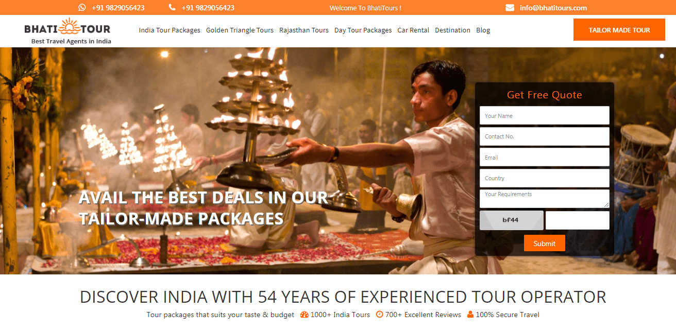Go to the Blog page
Viewport: 676px width, 330px height.
pos(483,30)
